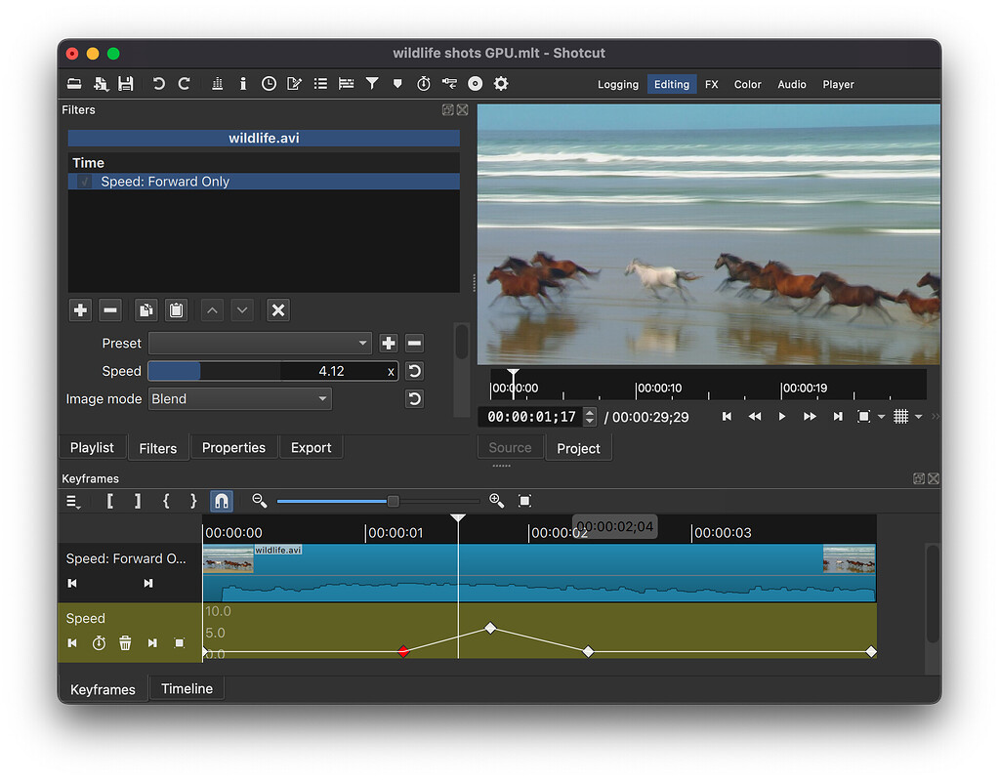Open the Filters funnel icon in toolbar

pyautogui.click(x=372, y=84)
